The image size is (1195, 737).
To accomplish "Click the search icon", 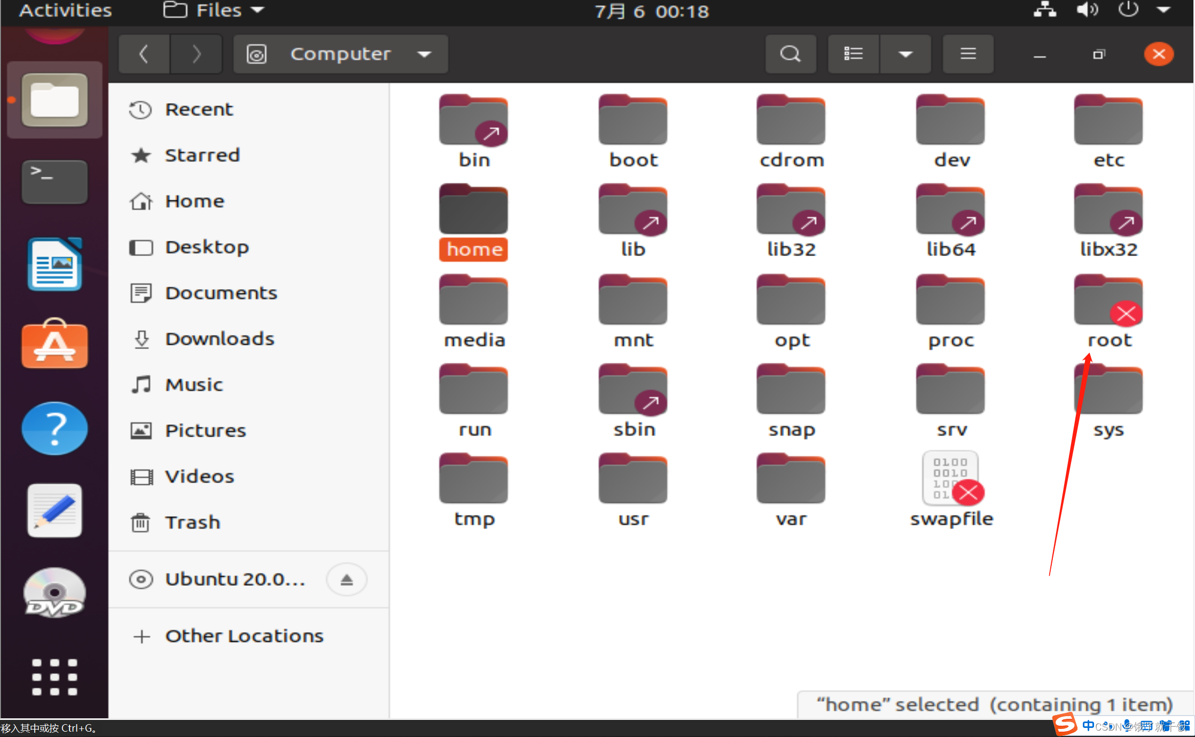I will point(790,54).
